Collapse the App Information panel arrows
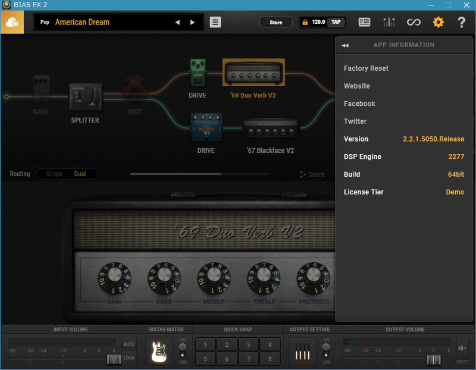 [345, 46]
